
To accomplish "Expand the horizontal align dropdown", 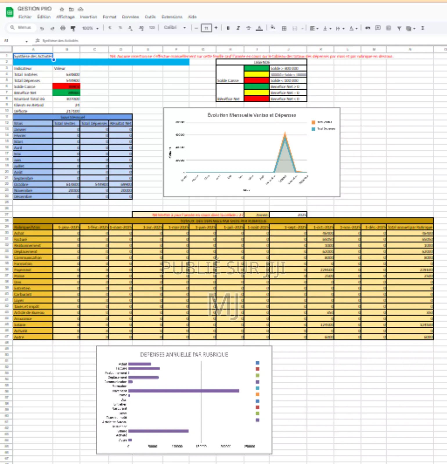I will pos(314,28).
